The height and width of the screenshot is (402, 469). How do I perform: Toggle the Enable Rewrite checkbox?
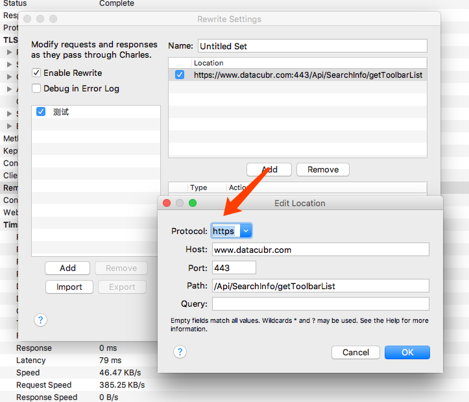36,73
